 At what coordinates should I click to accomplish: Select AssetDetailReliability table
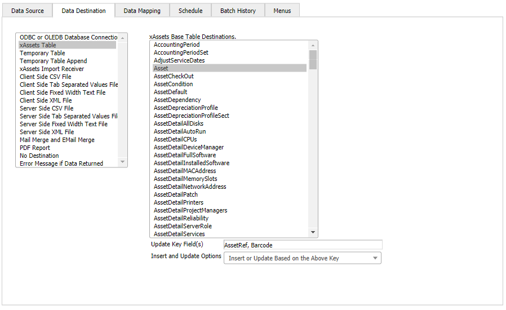(x=229, y=219)
